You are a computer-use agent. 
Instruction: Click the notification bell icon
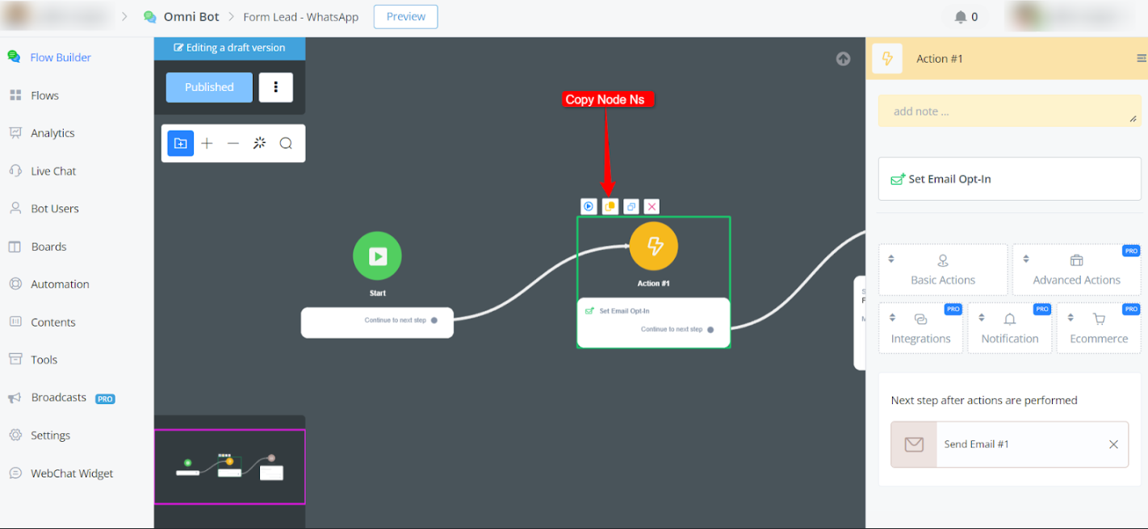click(x=961, y=17)
